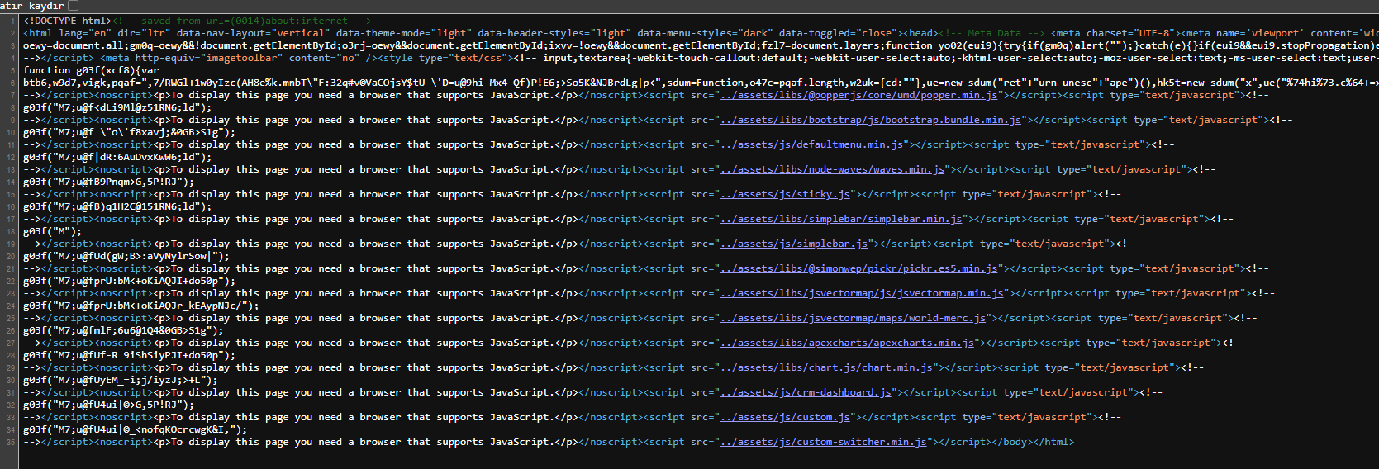Open the world-merc.js maps link
1379x469 pixels.
[854, 318]
